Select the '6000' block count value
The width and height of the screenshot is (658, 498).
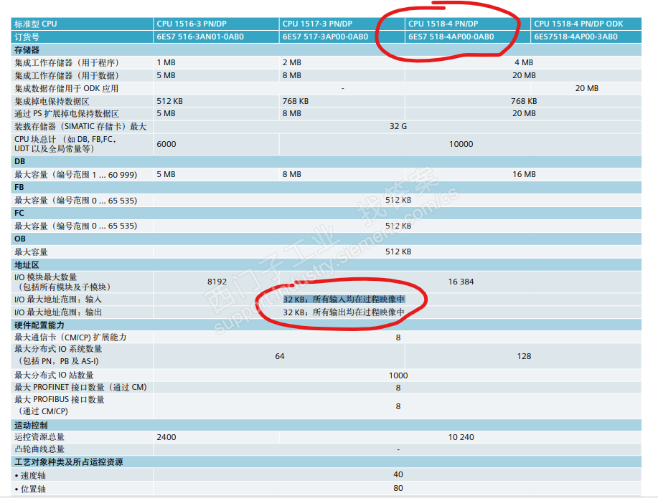166,144
